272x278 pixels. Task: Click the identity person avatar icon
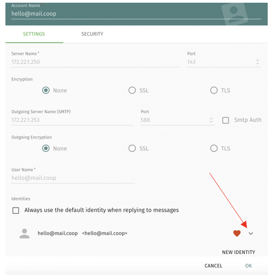24,233
